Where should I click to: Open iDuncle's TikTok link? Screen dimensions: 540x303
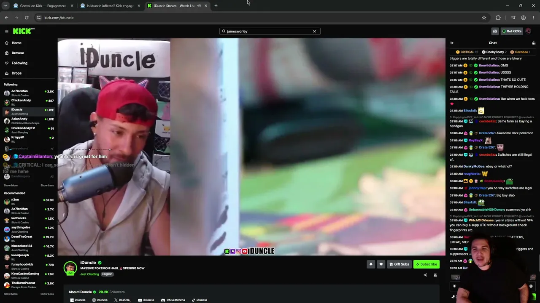pyautogui.click(x=200, y=300)
